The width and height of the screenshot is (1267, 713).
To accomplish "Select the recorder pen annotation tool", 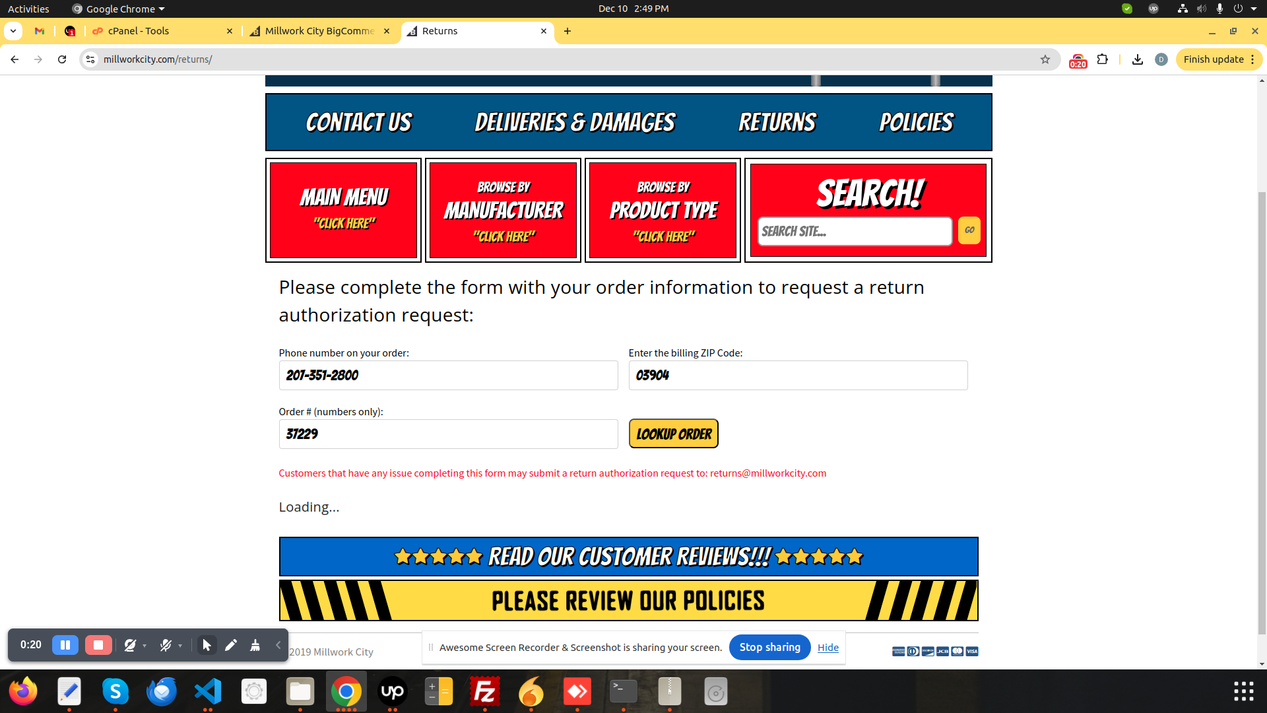I will pos(230,645).
